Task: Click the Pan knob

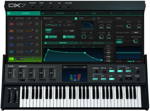Action: pos(109,37)
